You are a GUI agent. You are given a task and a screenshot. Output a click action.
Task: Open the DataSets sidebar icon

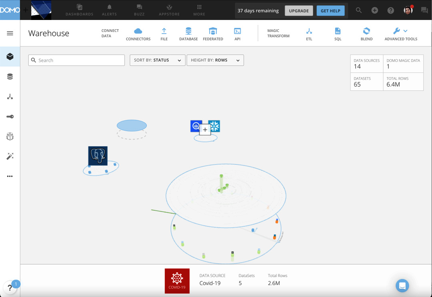10,76
